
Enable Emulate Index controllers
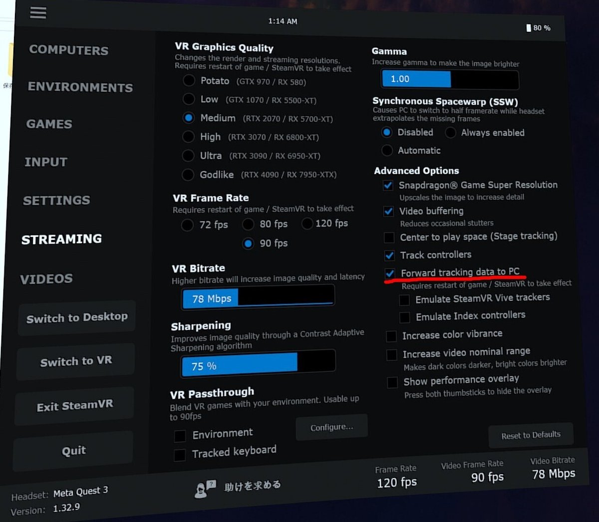405,317
